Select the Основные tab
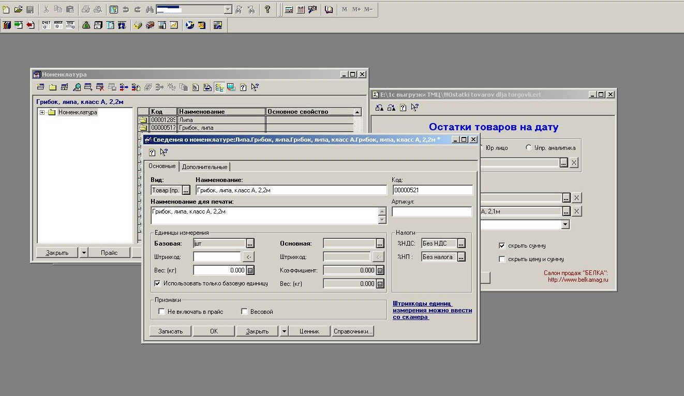The height and width of the screenshot is (396, 684). tap(162, 166)
